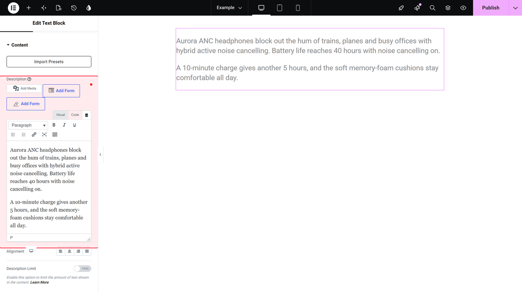Toggle distraction-free fullscreen editor icon

[x=44, y=135]
